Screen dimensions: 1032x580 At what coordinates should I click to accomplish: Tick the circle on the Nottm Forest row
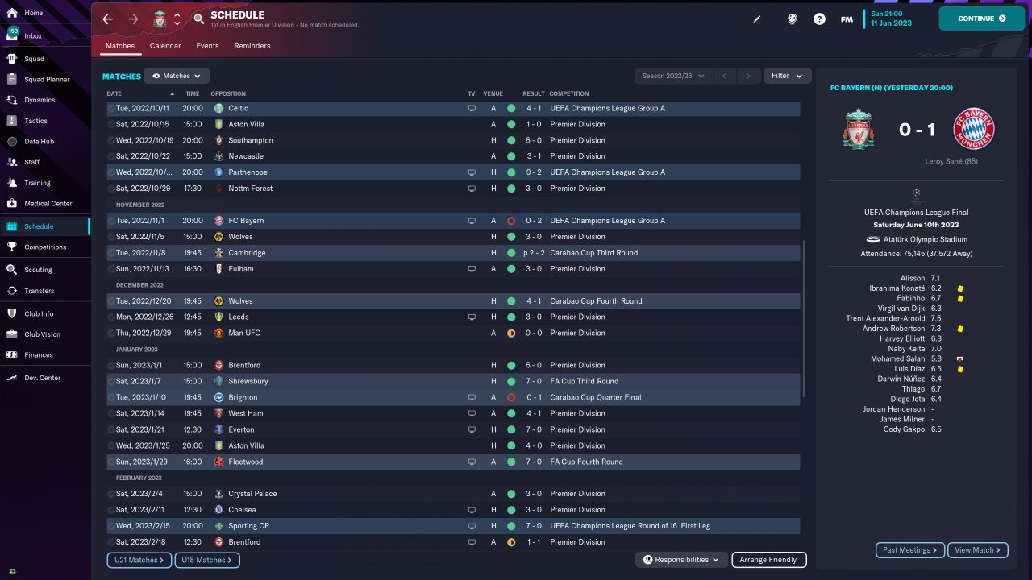tap(111, 188)
